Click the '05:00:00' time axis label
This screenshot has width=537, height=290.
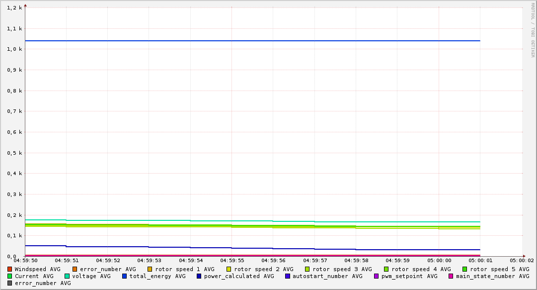[x=439, y=261]
